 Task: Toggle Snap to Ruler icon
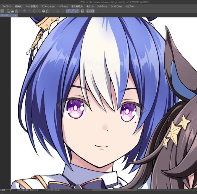pyautogui.click(x=68, y=11)
